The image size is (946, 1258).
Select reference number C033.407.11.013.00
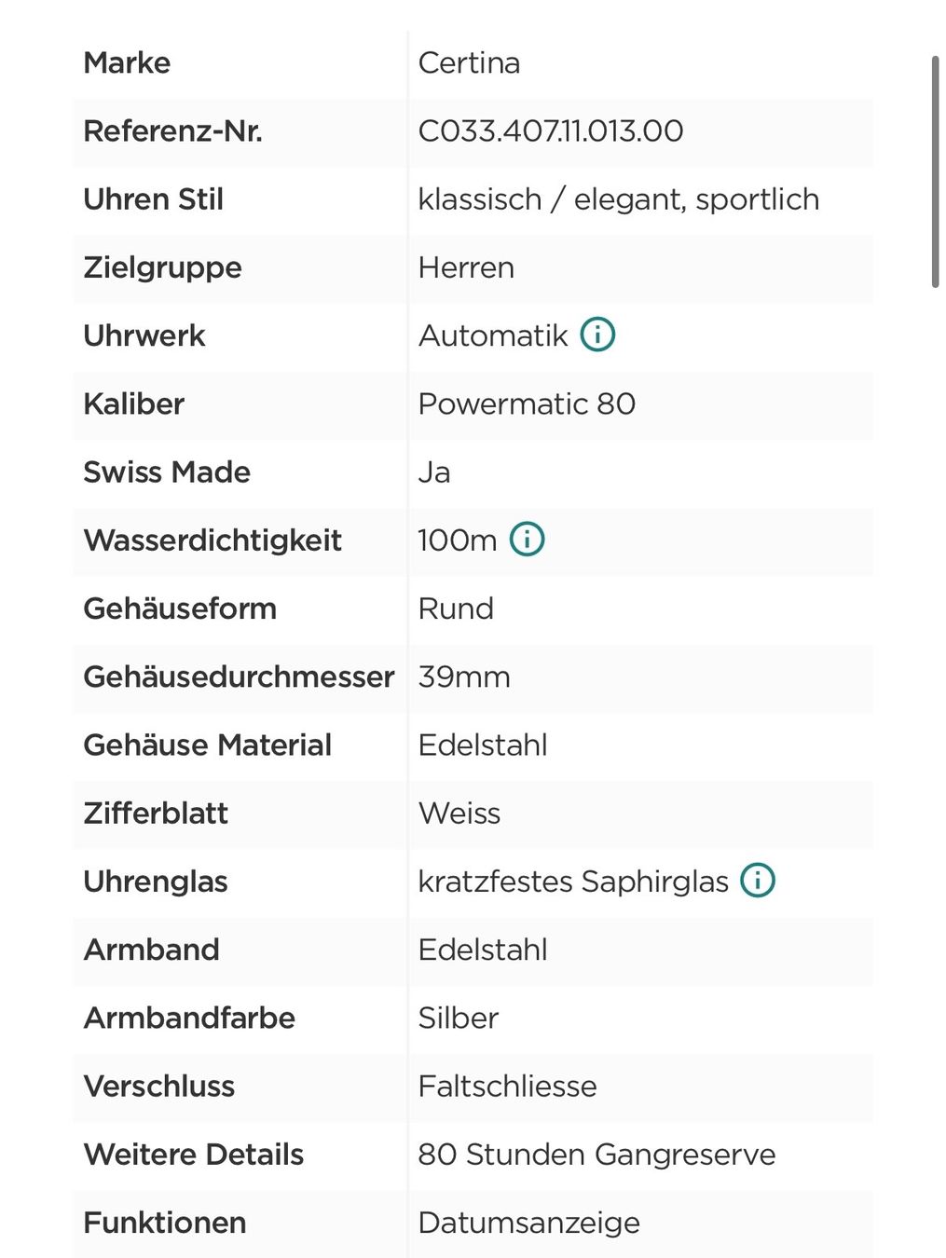coord(551,130)
